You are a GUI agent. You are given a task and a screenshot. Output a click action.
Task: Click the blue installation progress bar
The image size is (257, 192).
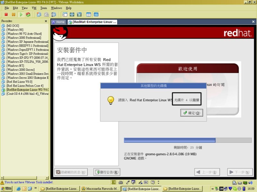coord(170,140)
